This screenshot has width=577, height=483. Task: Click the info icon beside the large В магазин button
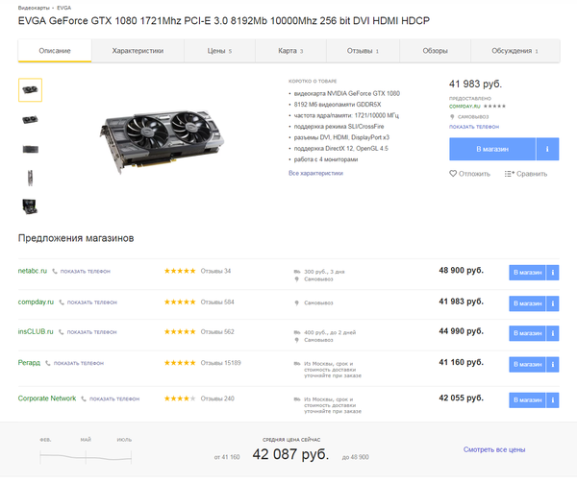[547, 149]
